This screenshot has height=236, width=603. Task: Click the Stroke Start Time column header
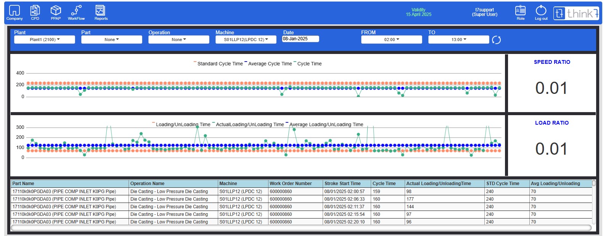point(347,184)
